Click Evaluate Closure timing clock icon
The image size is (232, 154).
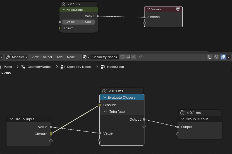104,91
